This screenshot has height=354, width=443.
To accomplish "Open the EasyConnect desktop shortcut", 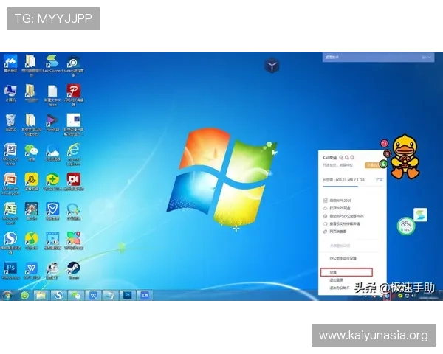I will pyautogui.click(x=52, y=63).
